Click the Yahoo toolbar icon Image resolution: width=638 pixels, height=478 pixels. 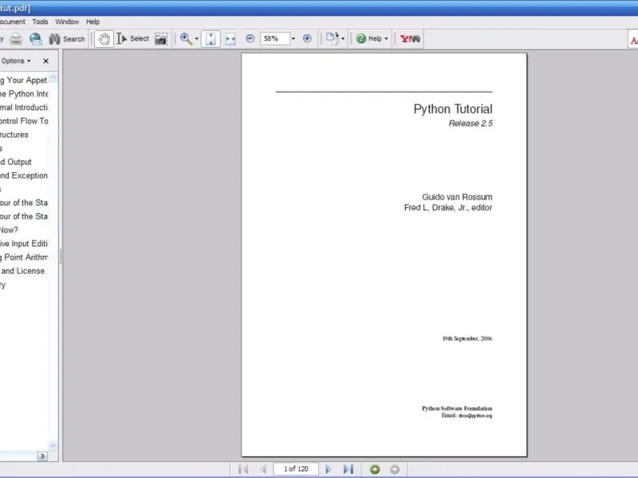click(410, 38)
